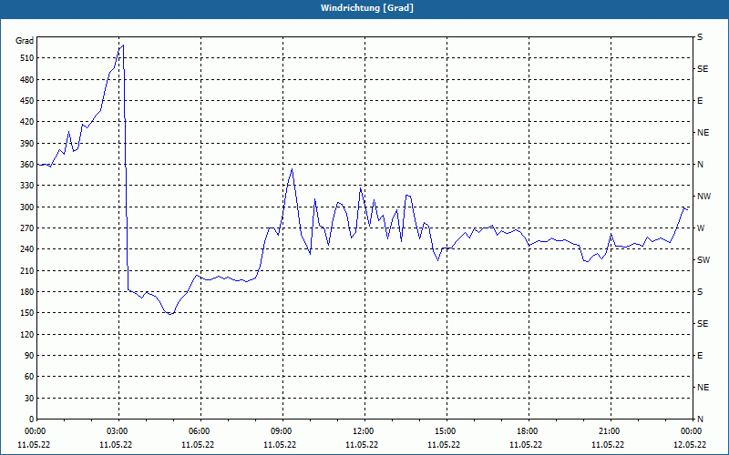Image resolution: width=729 pixels, height=455 pixels.
Task: Click the "E" compass label level with 90
Action: [700, 356]
